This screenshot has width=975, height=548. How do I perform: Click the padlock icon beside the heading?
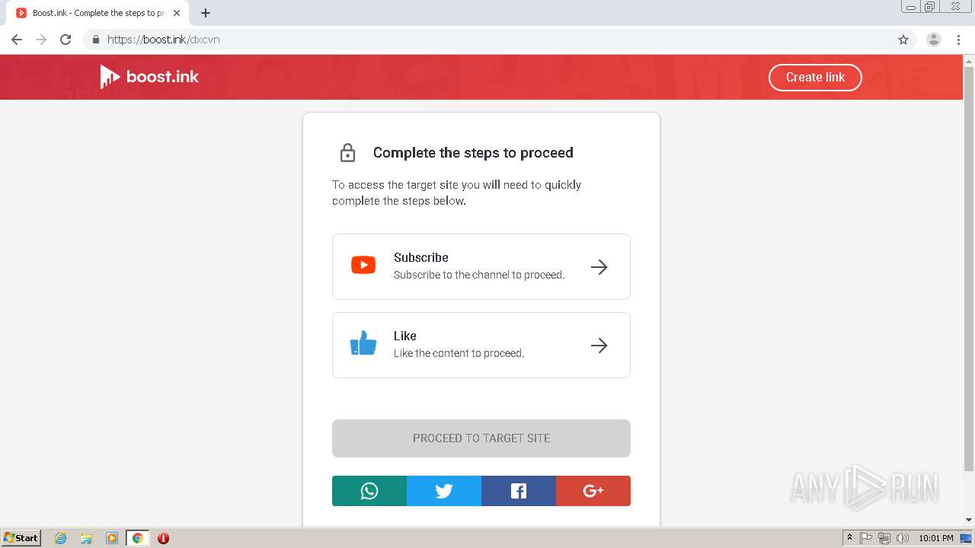[347, 152]
